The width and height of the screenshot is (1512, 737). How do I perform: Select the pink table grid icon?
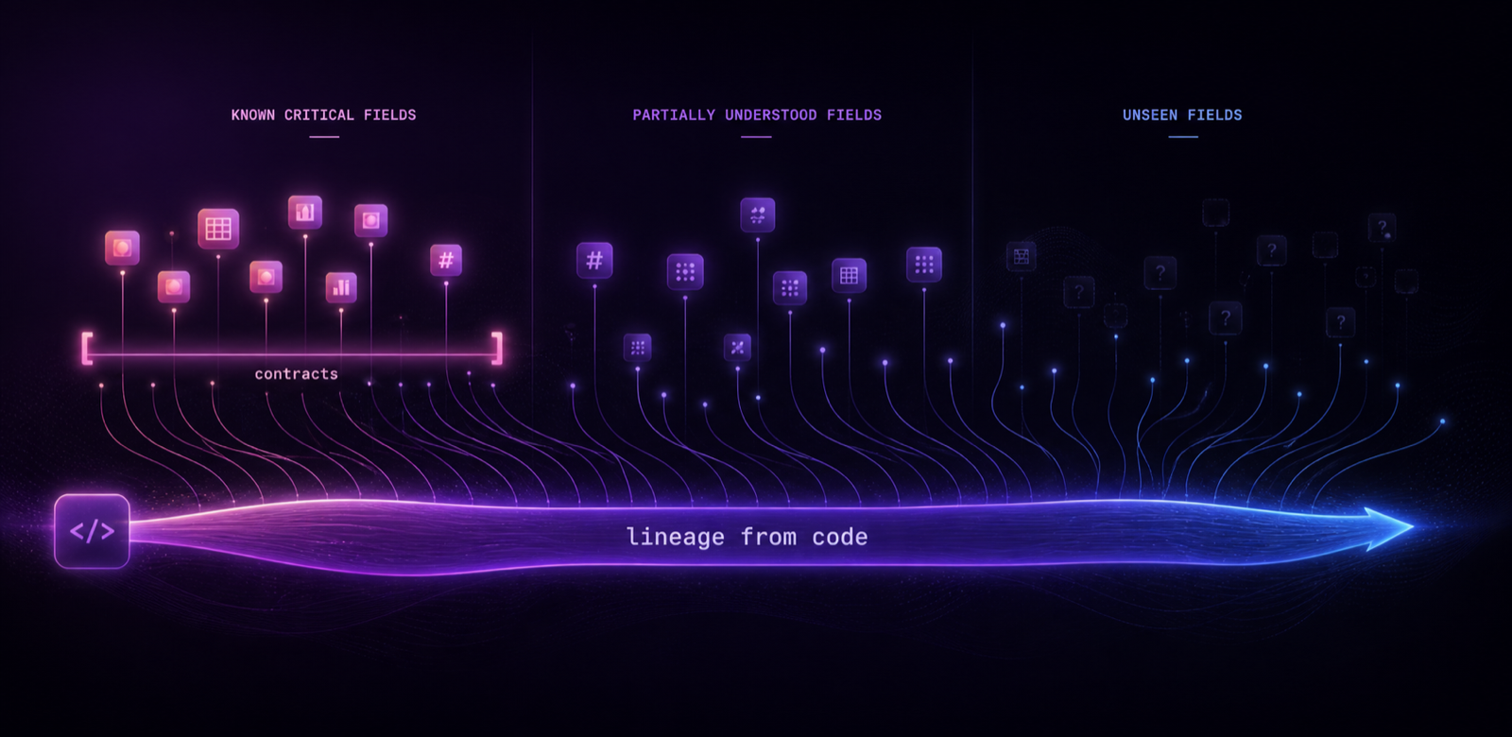218,229
